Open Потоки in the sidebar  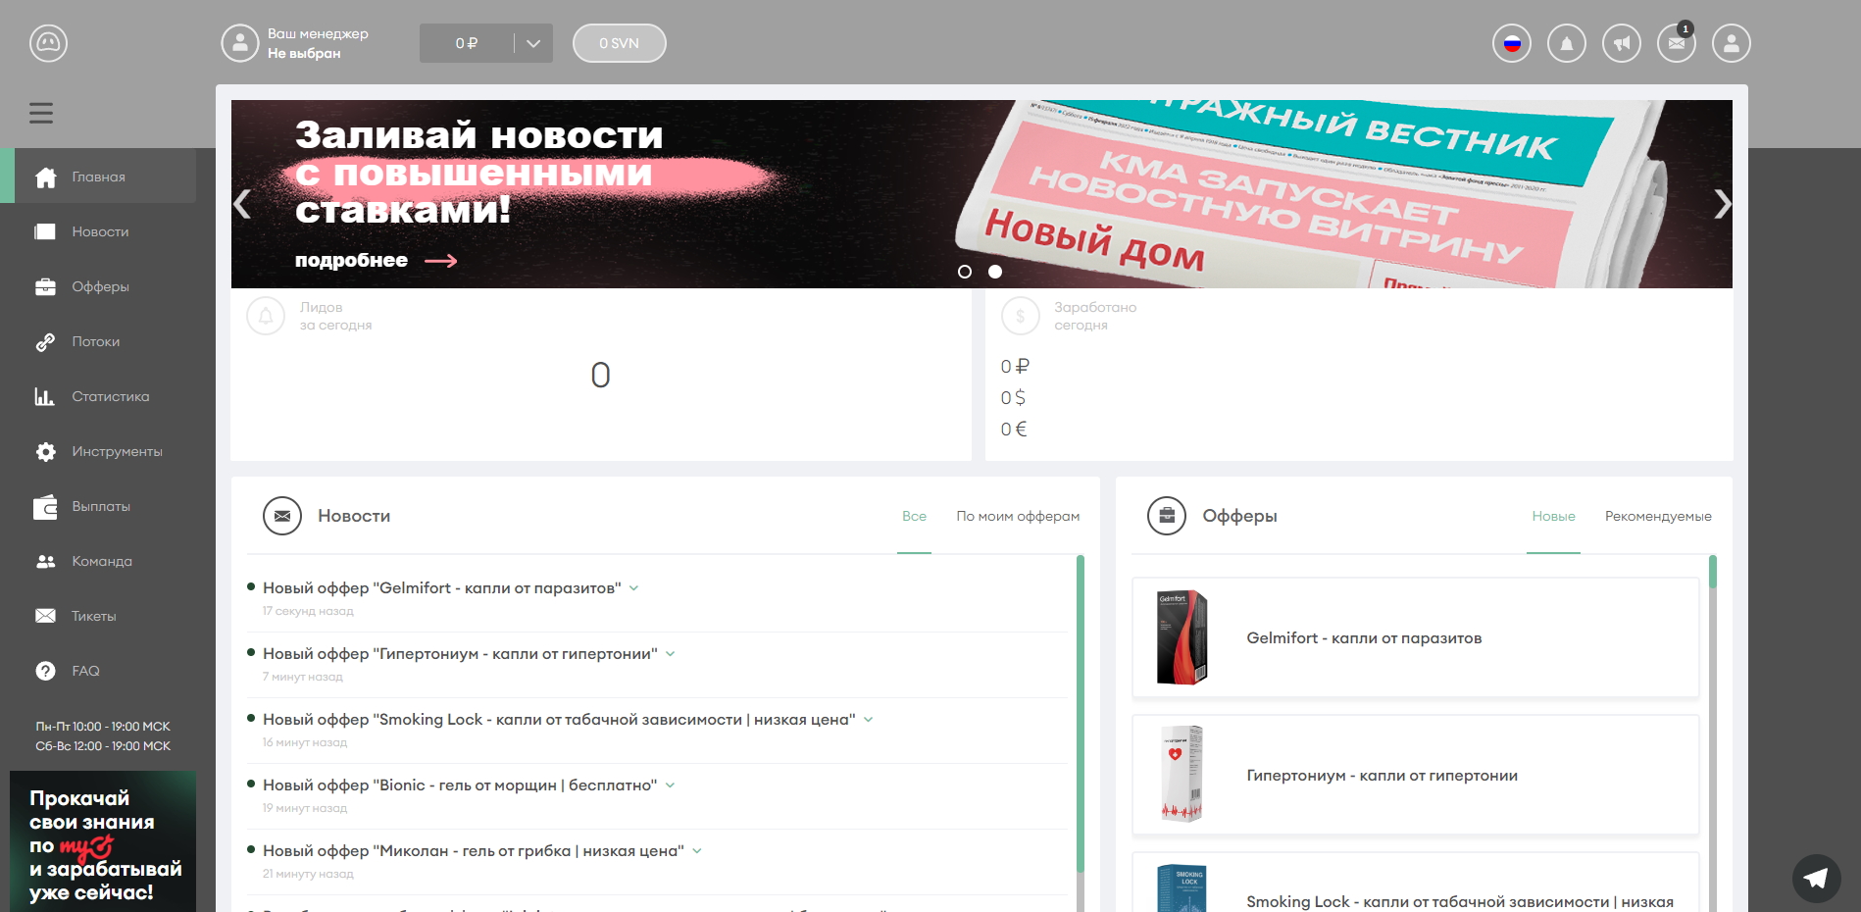[x=98, y=341]
